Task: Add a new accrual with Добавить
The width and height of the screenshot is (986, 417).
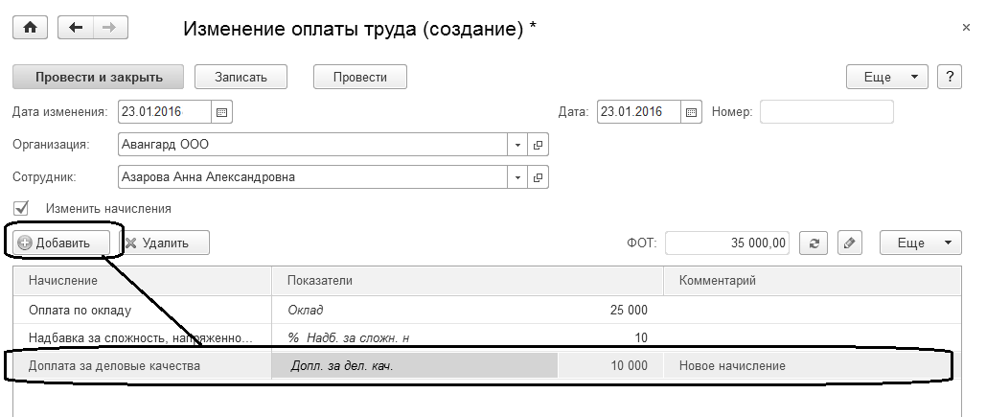Action: coord(61,243)
